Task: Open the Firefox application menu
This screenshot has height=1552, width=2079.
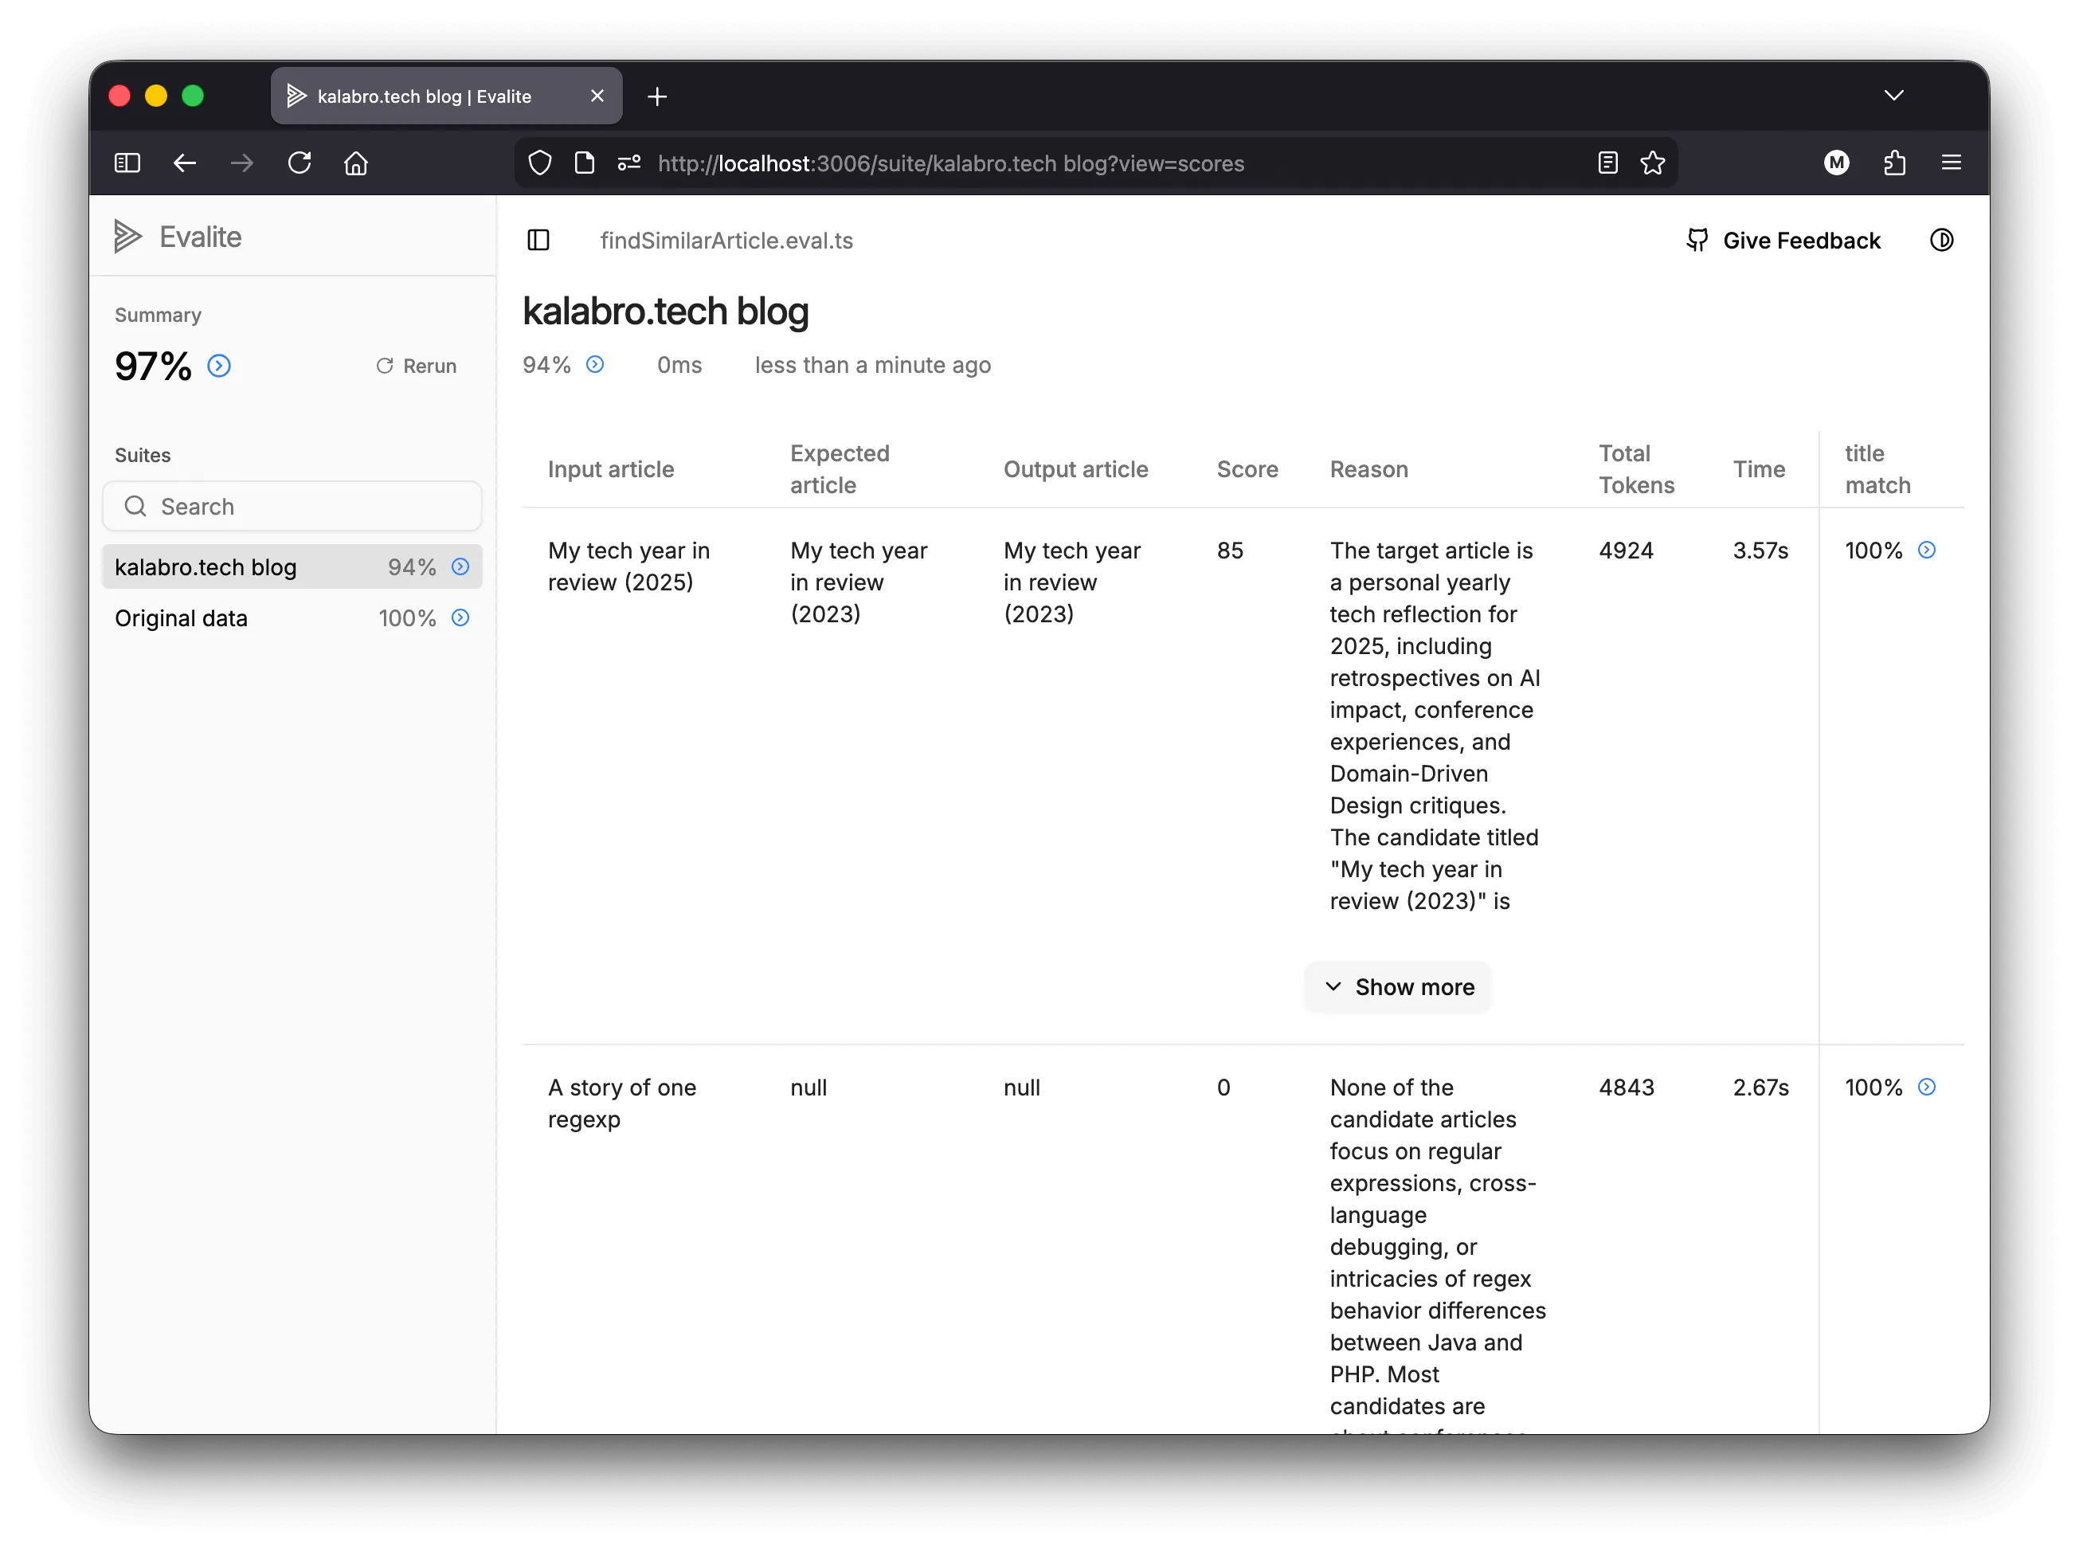Action: 1952,163
